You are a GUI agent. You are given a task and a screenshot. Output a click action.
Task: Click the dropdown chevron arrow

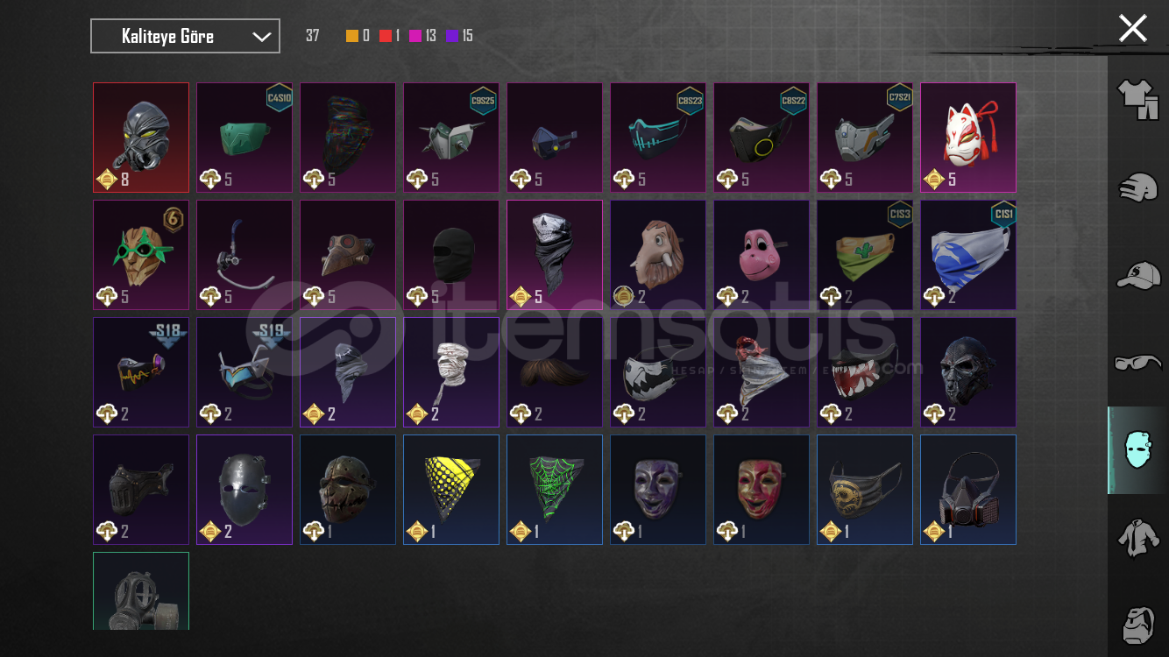click(x=261, y=37)
